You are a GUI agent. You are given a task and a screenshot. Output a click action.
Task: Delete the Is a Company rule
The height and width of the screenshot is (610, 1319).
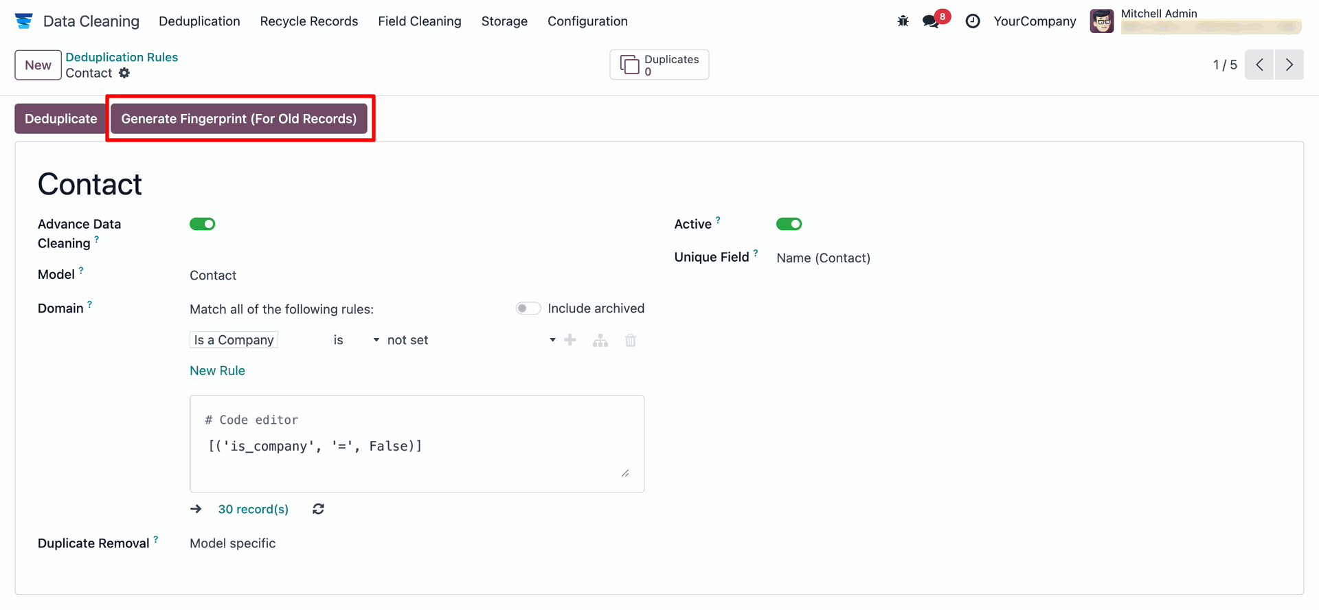point(631,340)
